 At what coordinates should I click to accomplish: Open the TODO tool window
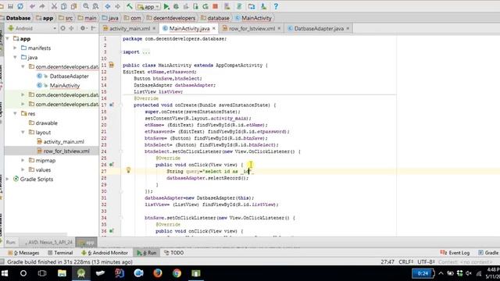pyautogui.click(x=173, y=253)
